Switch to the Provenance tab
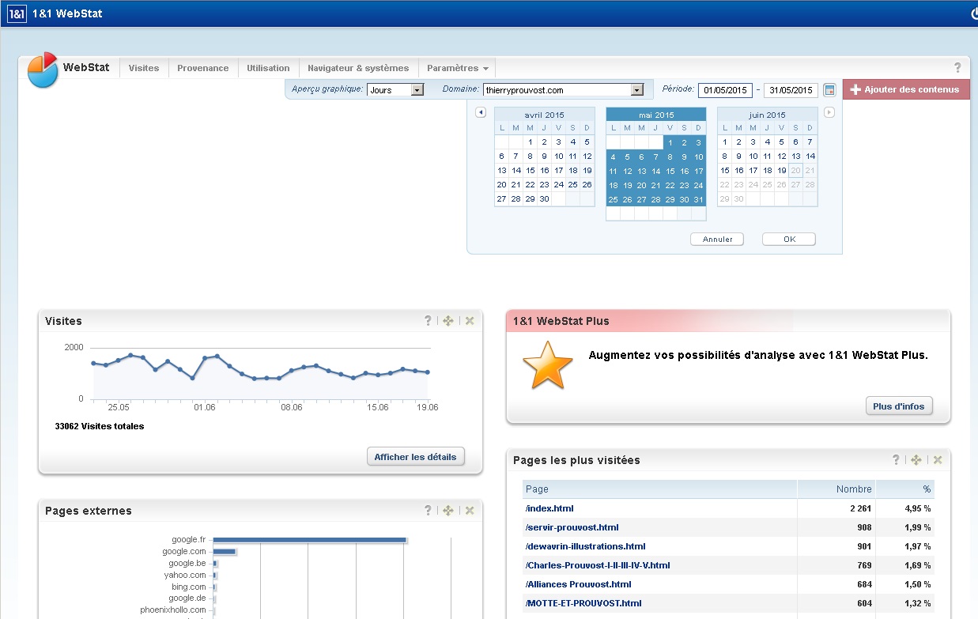 coord(202,68)
